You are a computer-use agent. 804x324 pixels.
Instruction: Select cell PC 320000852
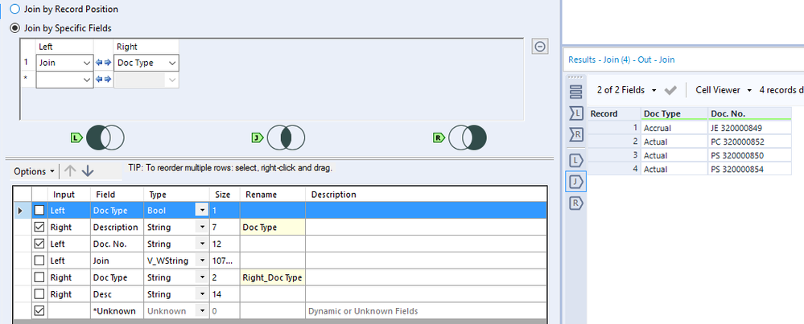click(x=749, y=141)
